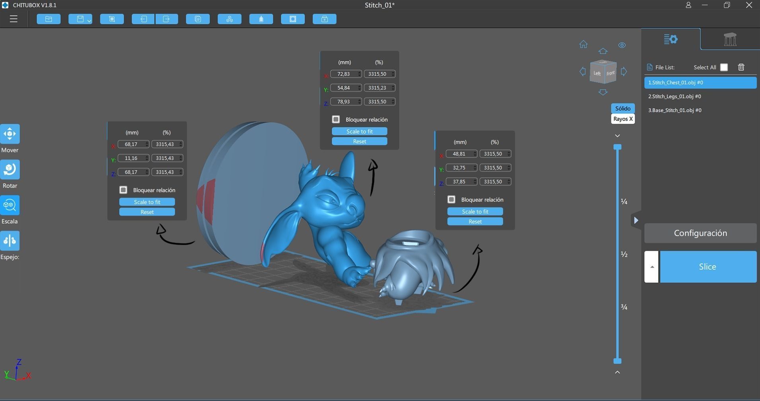
Task: Click the Dig Hole toolbar icon
Action: pyautogui.click(x=293, y=19)
